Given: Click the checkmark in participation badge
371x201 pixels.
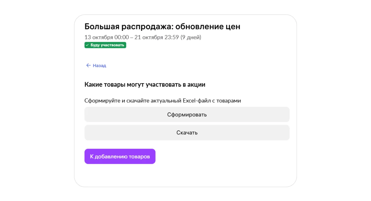Looking at the screenshot, I should tap(87, 45).
